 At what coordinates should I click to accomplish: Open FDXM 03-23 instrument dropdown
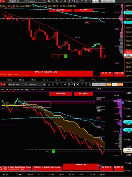pos(17,1)
